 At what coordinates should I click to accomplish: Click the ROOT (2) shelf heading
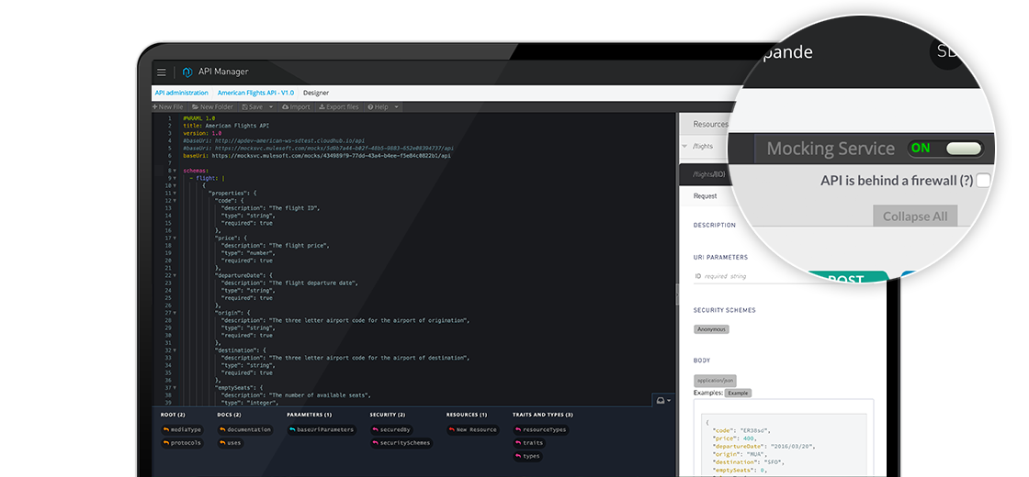click(x=173, y=415)
